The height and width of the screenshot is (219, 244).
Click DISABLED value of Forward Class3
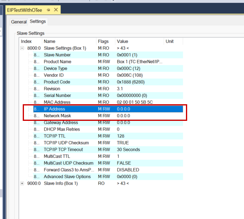[128, 170]
